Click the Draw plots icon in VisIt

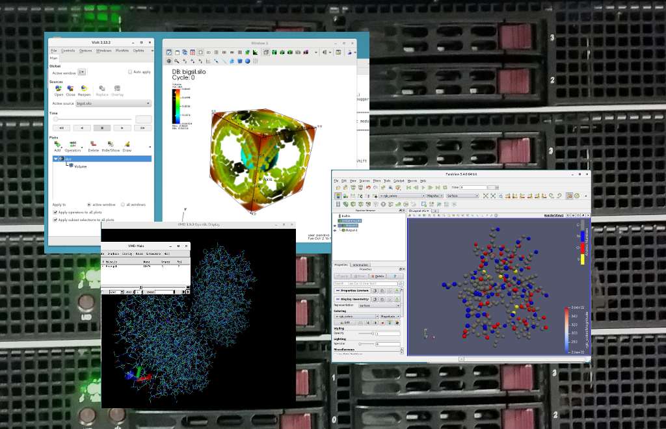coord(127,144)
